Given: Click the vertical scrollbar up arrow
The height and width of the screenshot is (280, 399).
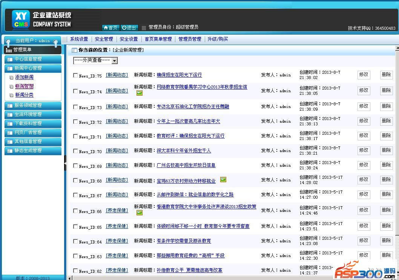Looking at the screenshot, I should [397, 48].
